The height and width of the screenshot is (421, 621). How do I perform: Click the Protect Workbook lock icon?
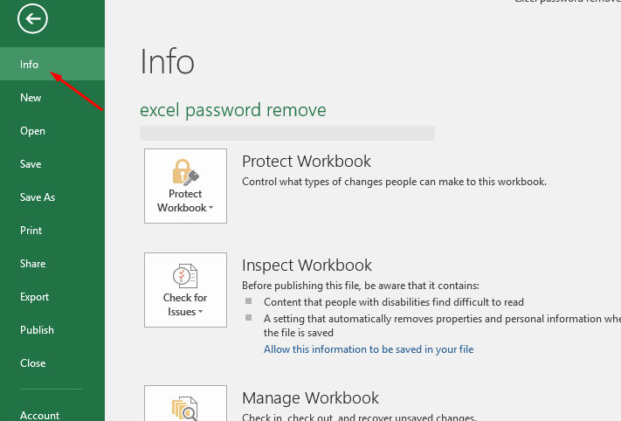tap(185, 171)
